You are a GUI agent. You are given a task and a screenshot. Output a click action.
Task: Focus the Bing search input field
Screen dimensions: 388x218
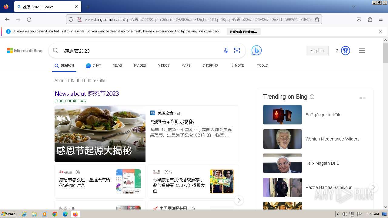coord(141,51)
